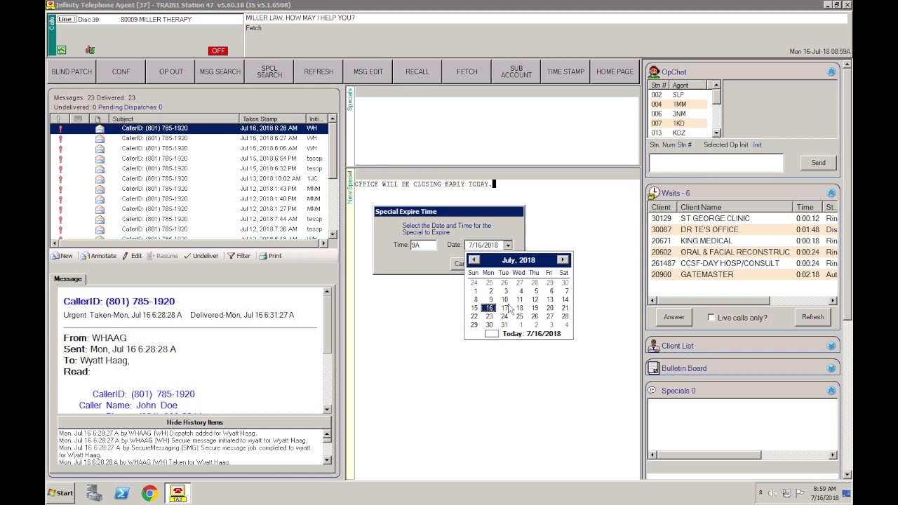Select message taken Jul 13, 2018 10:02 AM
The width and height of the screenshot is (898, 505).
click(x=188, y=178)
